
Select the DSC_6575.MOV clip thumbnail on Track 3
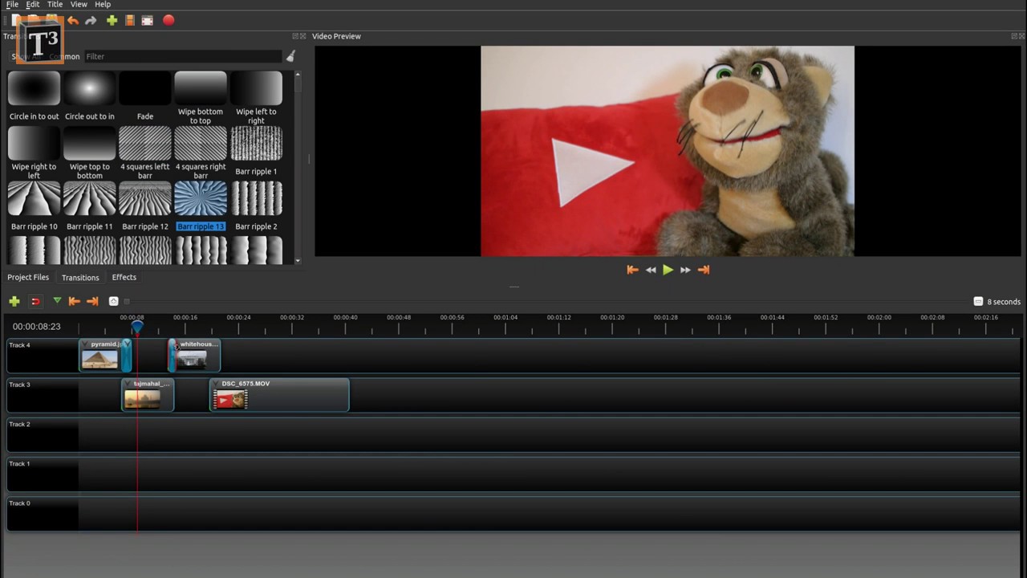[x=231, y=399]
